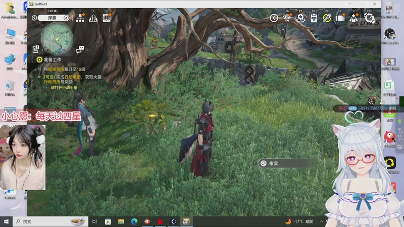Click the taskbar 搜索 search box

(x=50, y=221)
